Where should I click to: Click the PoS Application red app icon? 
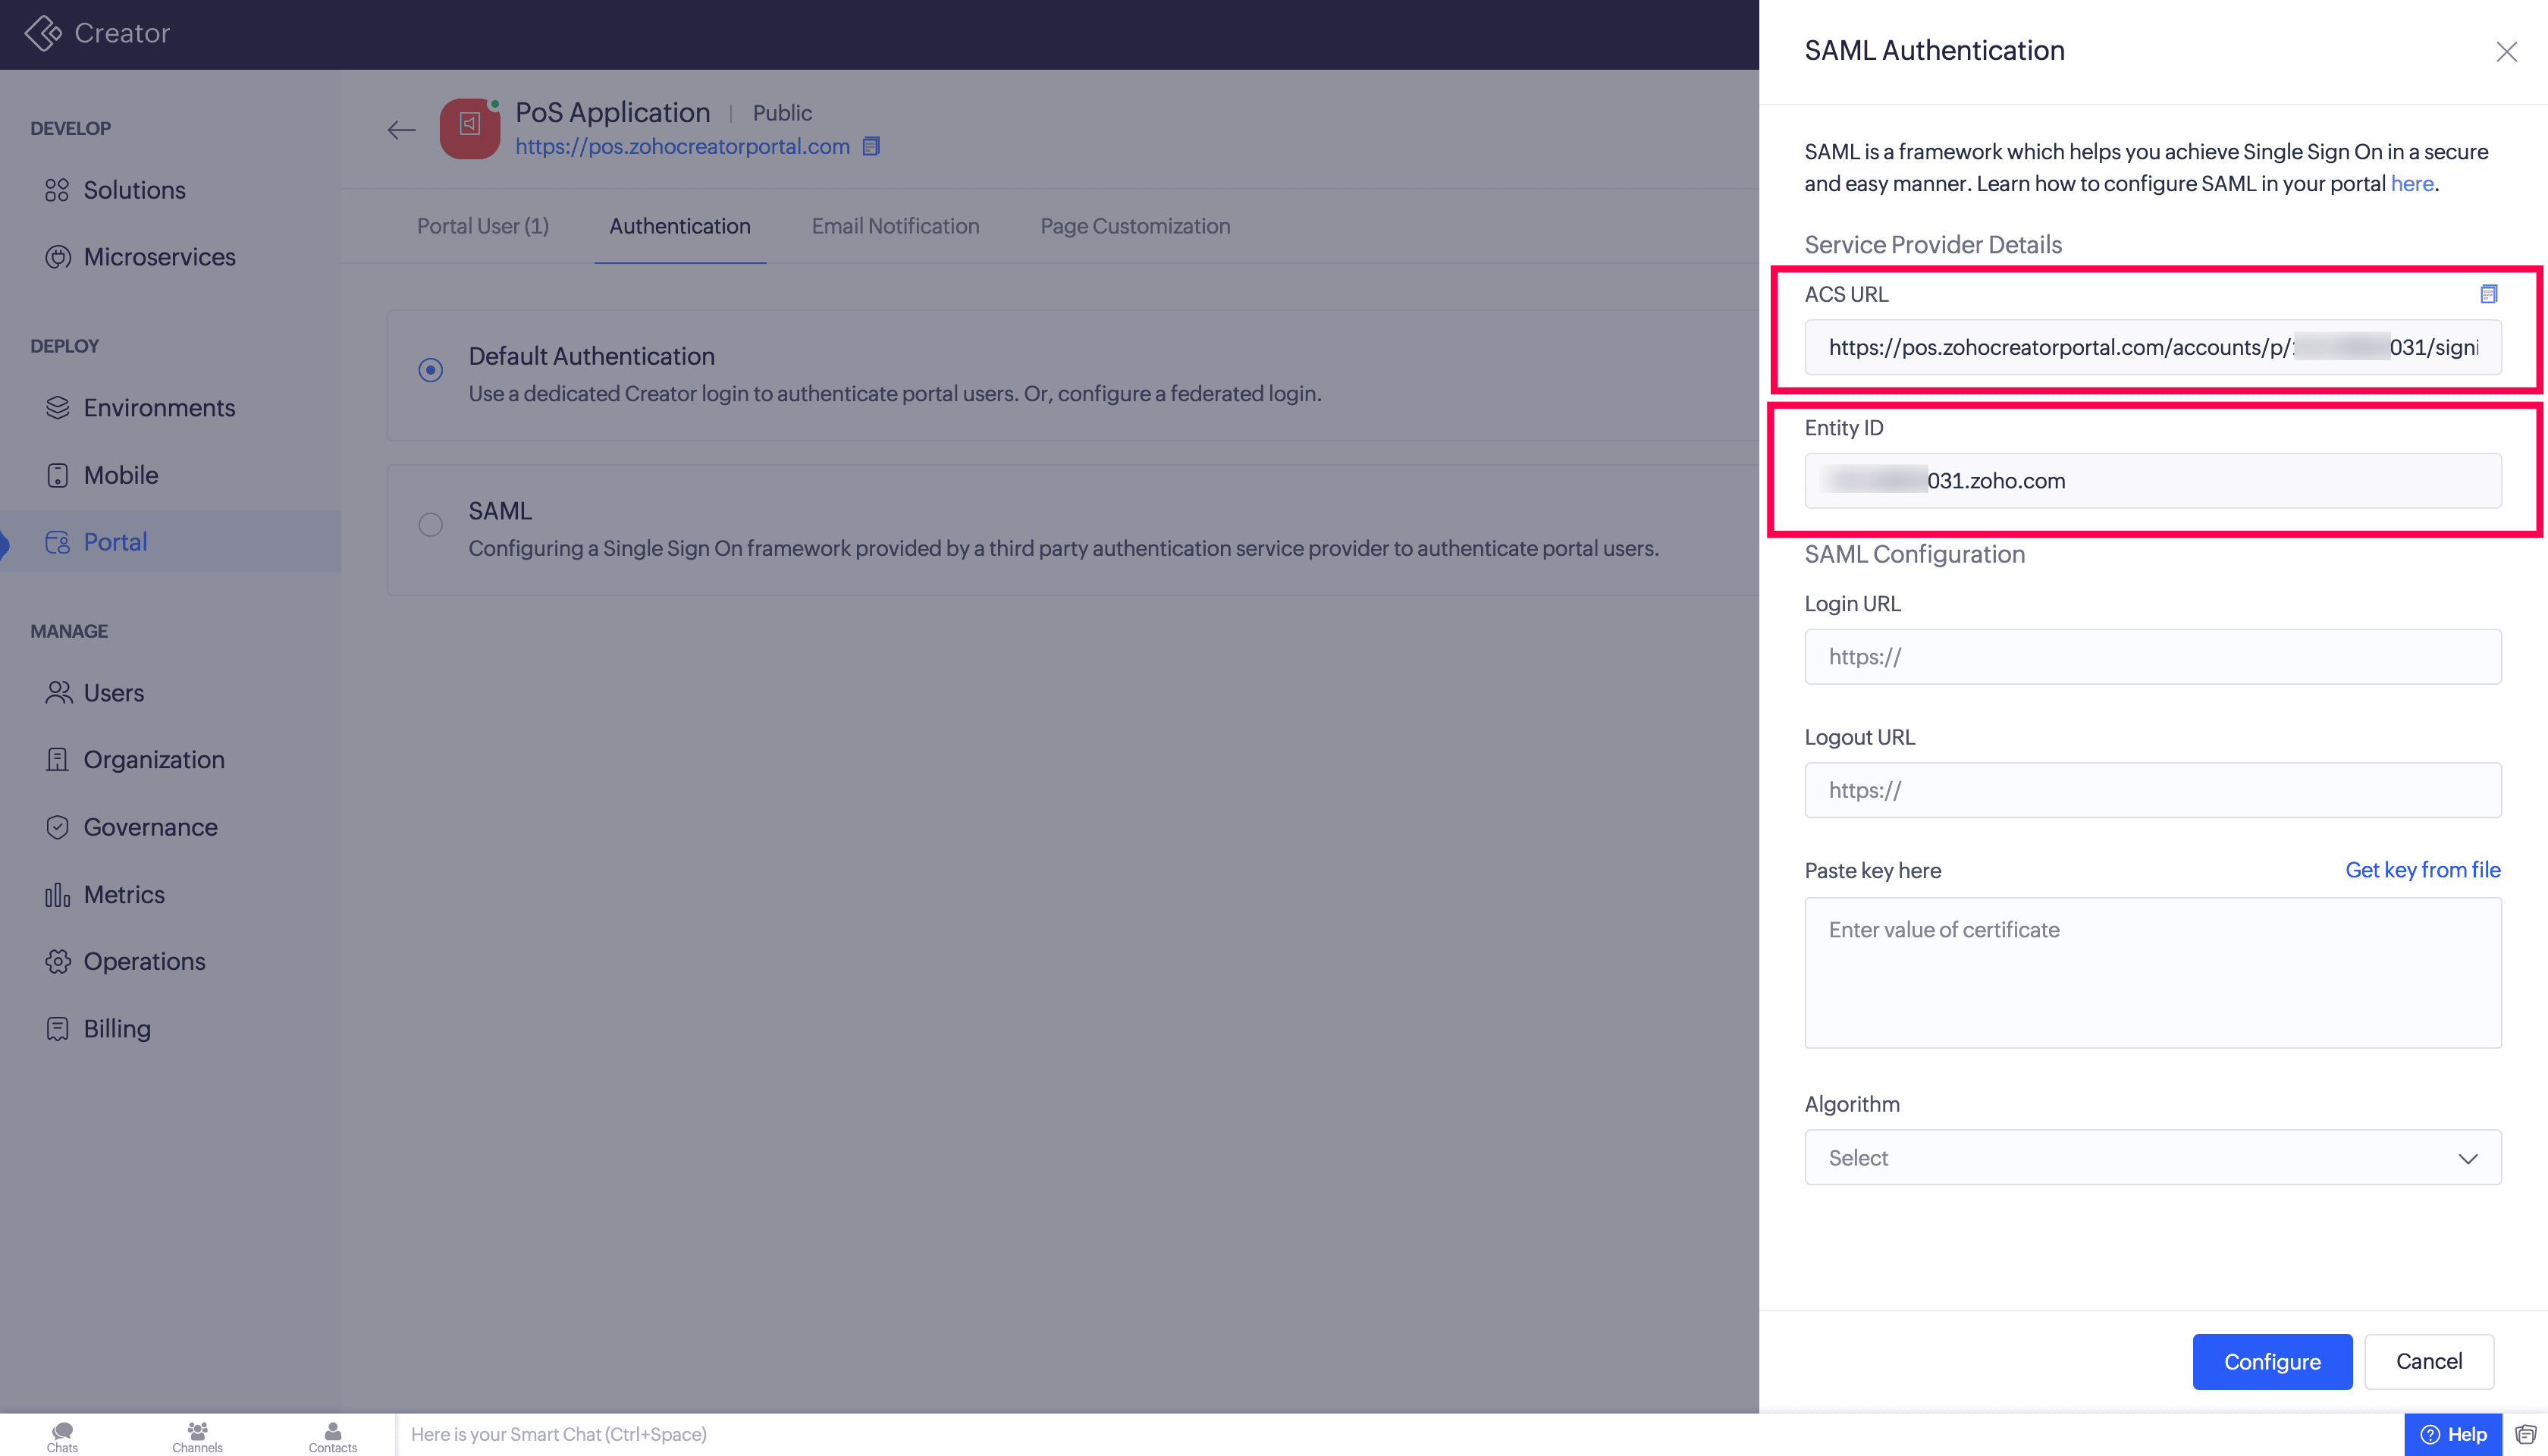(x=469, y=128)
